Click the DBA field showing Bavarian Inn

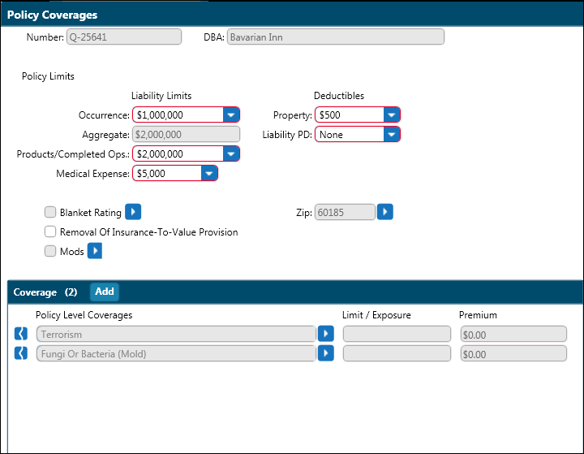[335, 37]
